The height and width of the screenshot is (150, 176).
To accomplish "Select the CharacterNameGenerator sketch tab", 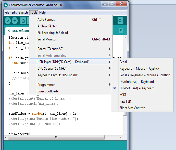I will [17, 30].
